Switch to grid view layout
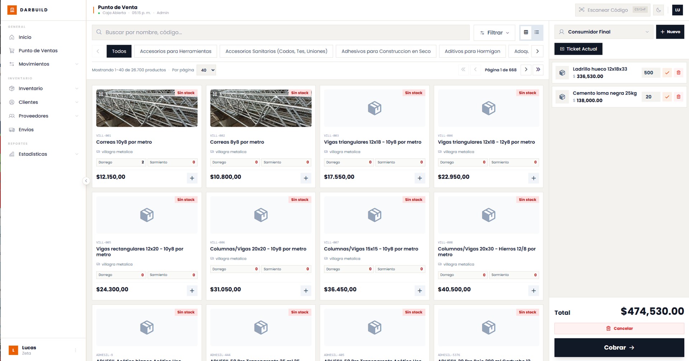The image size is (689, 361). coord(526,32)
